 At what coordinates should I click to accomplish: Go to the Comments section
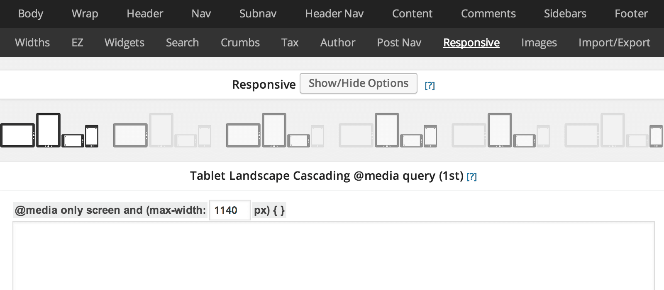488,14
